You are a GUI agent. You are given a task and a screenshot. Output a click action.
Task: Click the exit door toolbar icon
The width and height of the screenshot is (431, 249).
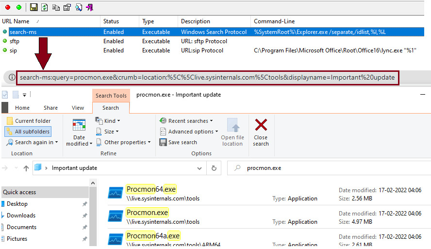pyautogui.click(x=90, y=7)
